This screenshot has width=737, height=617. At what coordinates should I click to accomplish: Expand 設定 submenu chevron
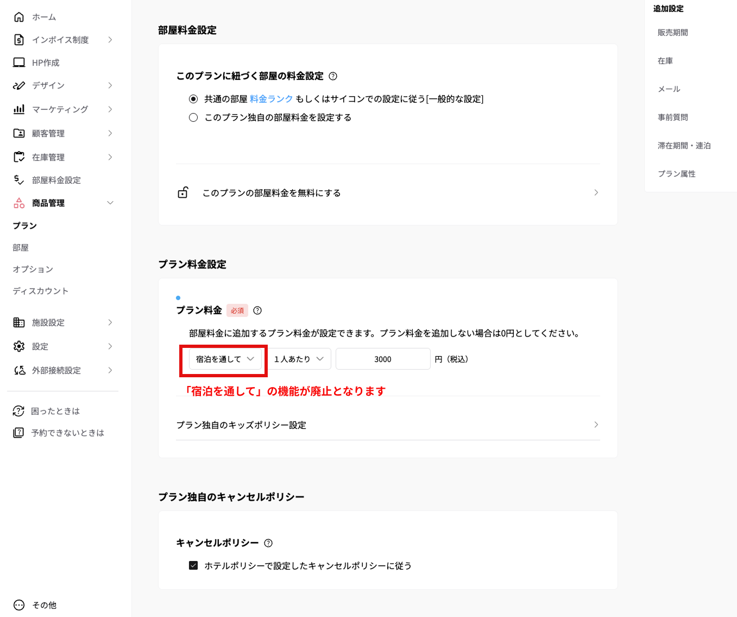(110, 346)
